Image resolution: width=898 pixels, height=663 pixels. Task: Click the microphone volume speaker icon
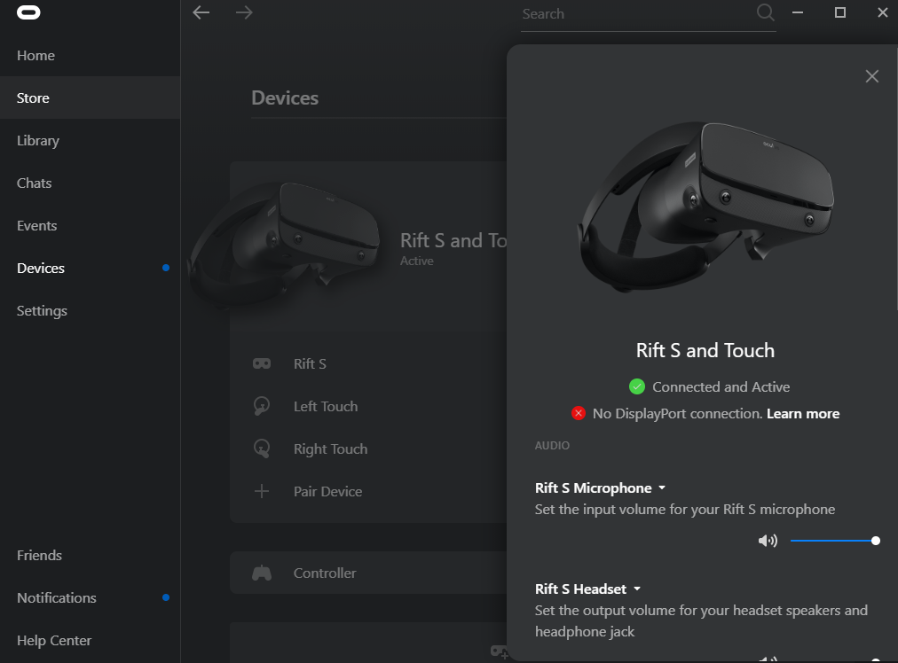tap(768, 540)
